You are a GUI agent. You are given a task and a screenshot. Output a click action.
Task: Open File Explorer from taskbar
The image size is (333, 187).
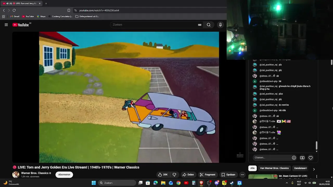[163, 183]
